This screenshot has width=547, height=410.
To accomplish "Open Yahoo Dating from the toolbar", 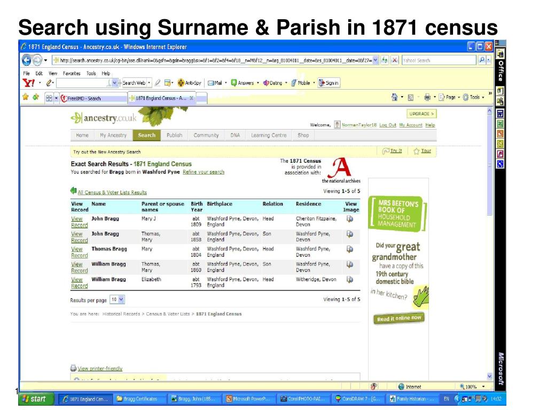I will click(272, 83).
